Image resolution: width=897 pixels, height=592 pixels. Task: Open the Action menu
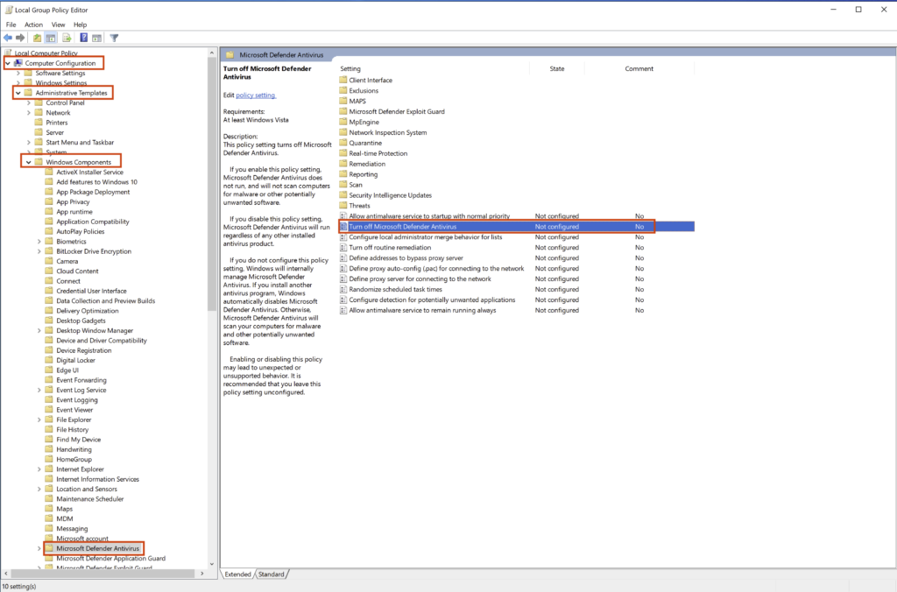pyautogui.click(x=33, y=25)
